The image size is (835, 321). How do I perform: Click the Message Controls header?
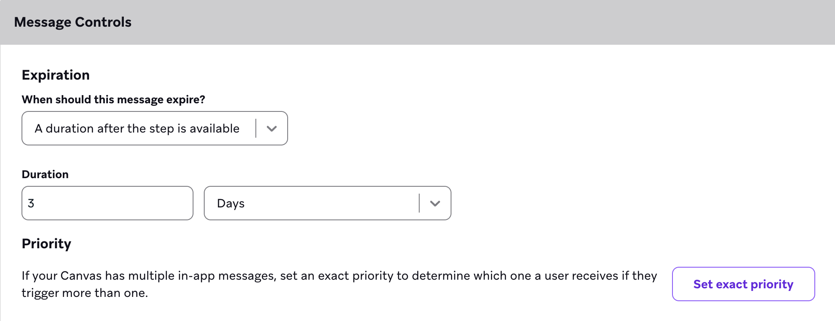click(x=73, y=22)
